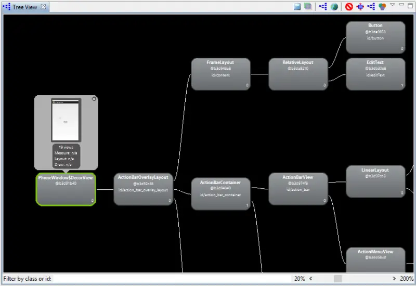Click the small icon atop the preview popup
Screen dimensions: 416x286
click(94, 99)
